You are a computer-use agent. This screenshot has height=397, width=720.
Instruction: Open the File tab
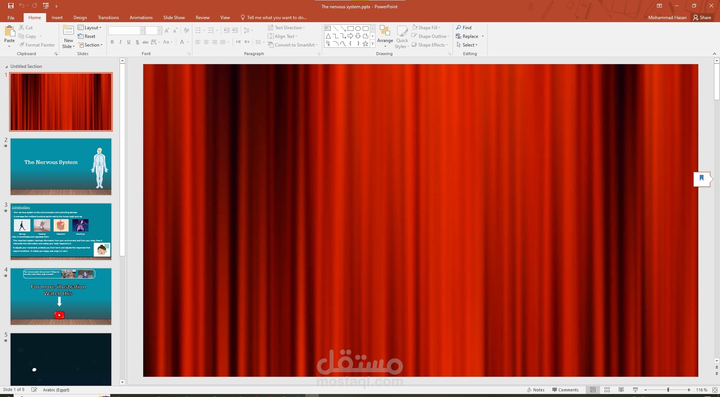click(x=11, y=17)
